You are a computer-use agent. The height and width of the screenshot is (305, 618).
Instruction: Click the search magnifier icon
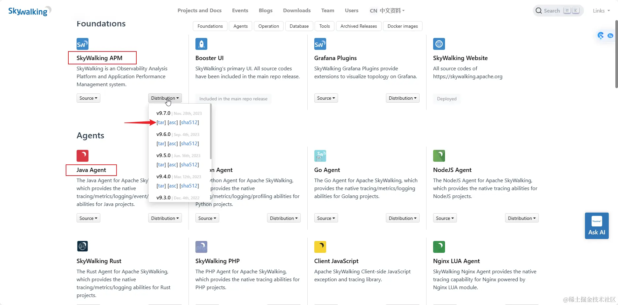click(539, 11)
